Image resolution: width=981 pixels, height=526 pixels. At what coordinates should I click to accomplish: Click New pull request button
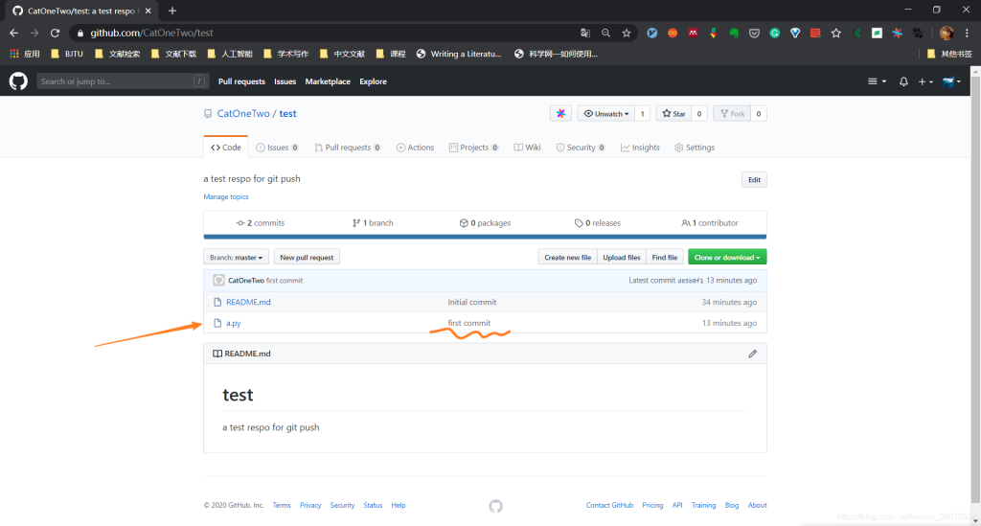(x=307, y=257)
